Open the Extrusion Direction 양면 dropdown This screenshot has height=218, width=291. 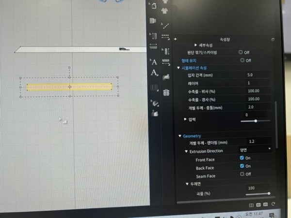coord(255,150)
